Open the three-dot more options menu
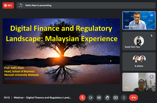157x103 pixels. point(124,98)
